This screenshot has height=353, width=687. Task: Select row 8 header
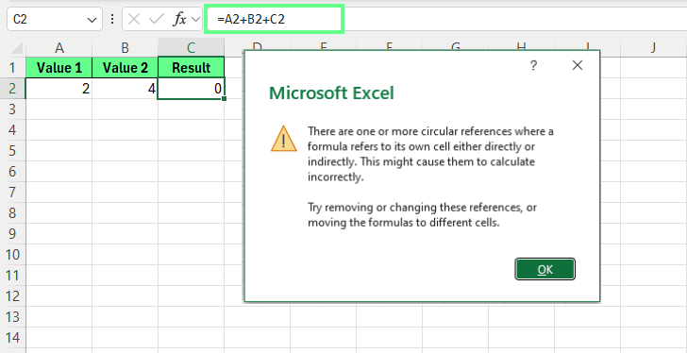pyautogui.click(x=12, y=213)
